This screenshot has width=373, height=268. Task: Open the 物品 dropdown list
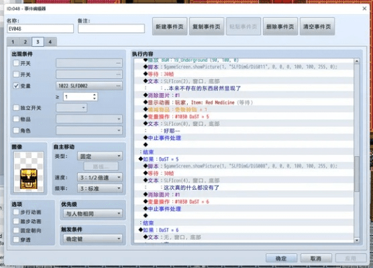click(89, 119)
